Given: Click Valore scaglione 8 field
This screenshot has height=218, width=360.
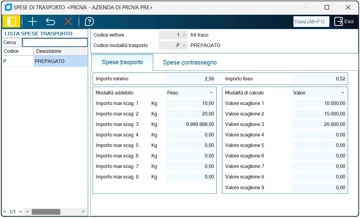Looking at the screenshot, I should (319, 177).
